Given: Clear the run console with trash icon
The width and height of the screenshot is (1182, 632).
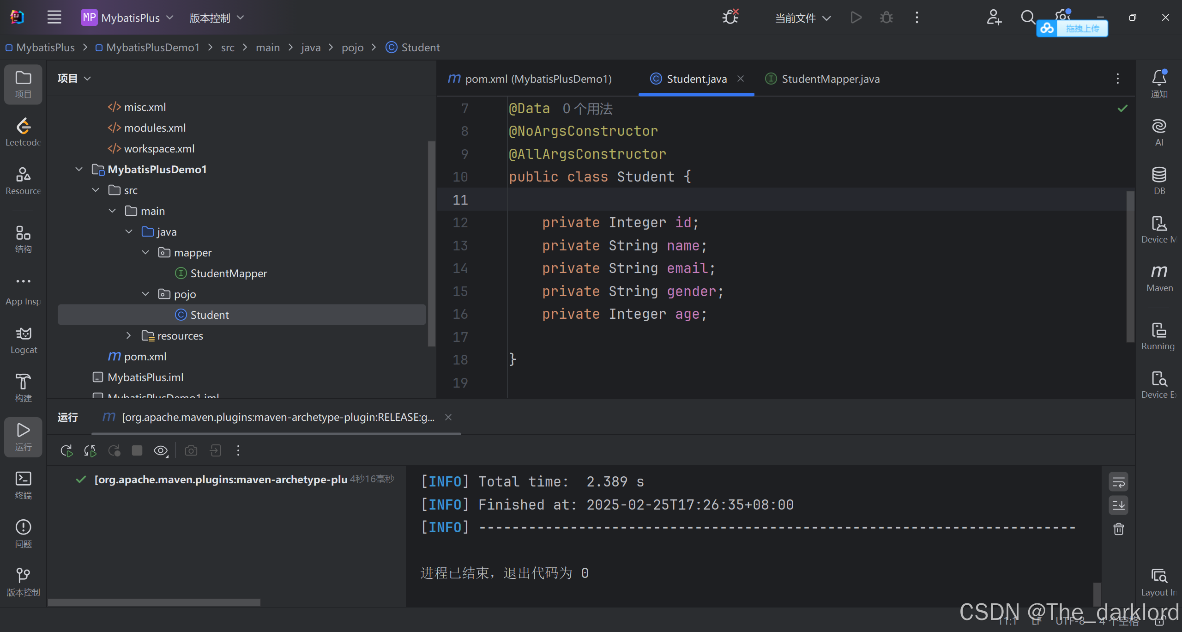Looking at the screenshot, I should tap(1118, 529).
